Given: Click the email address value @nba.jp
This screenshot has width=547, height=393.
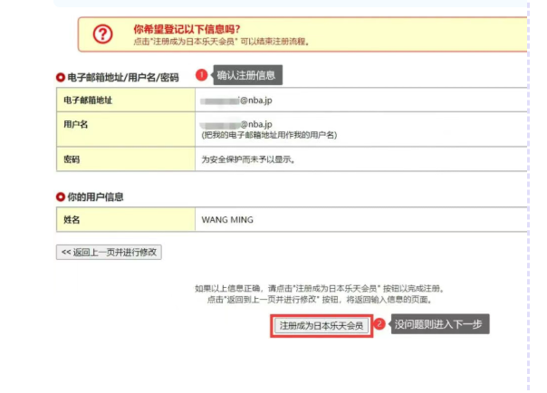Looking at the screenshot, I should point(236,101).
